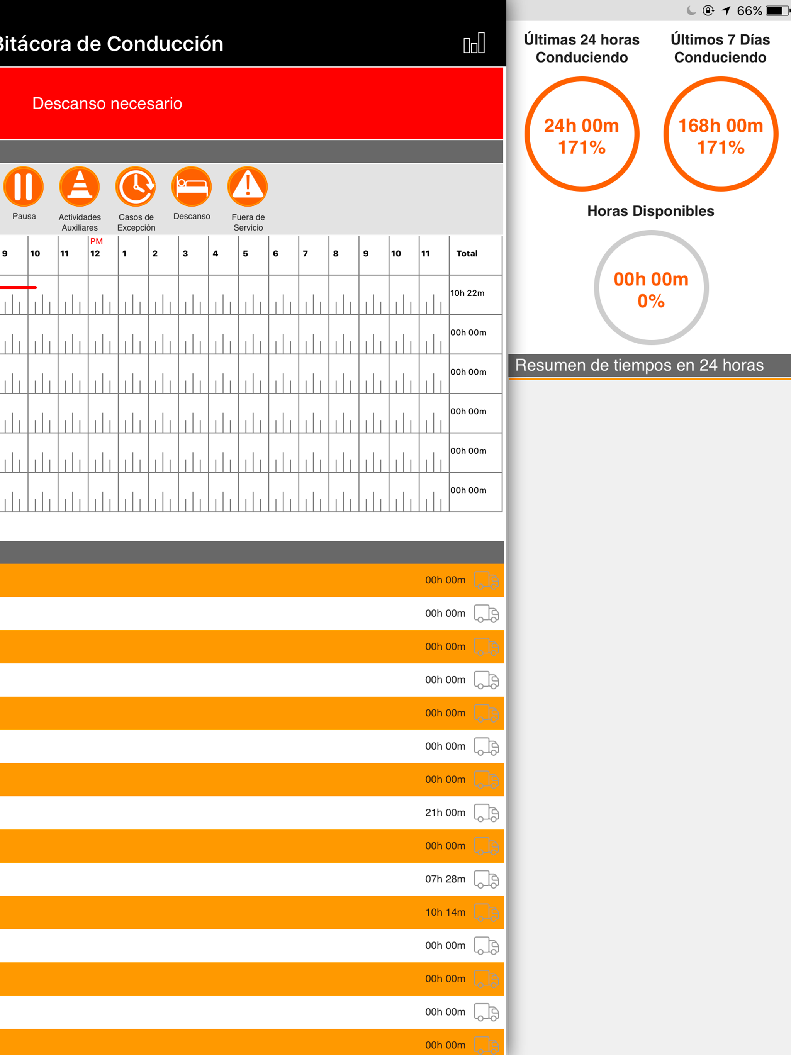The width and height of the screenshot is (791, 1055).
Task: Tap the Horas Disponibles 0% gauge
Action: click(x=651, y=288)
